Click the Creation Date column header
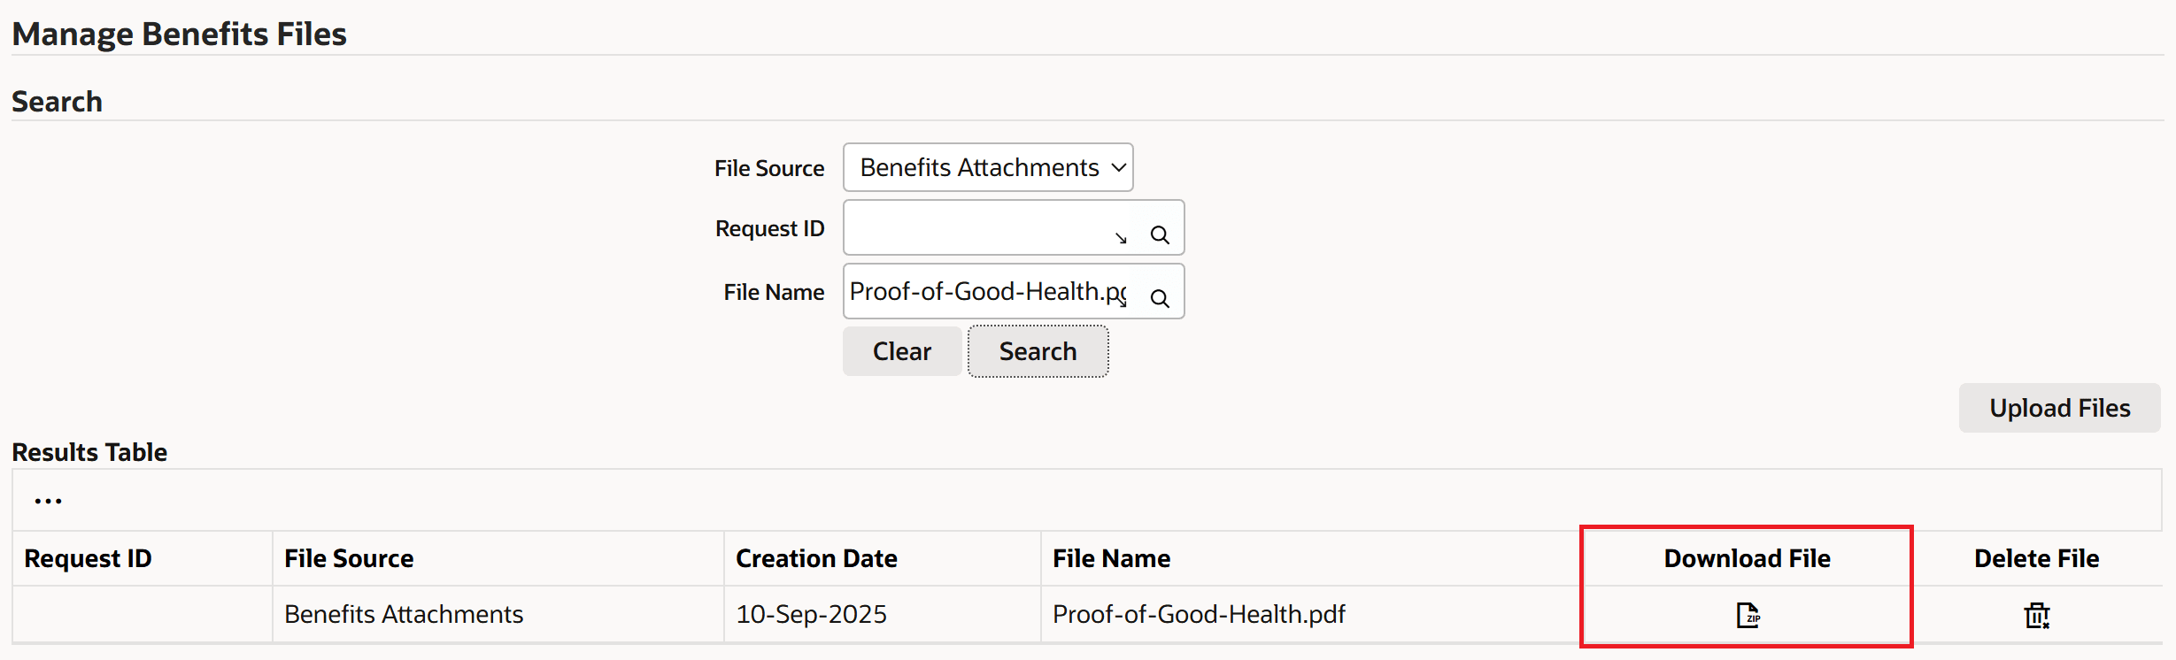The image size is (2176, 660). (x=816, y=558)
